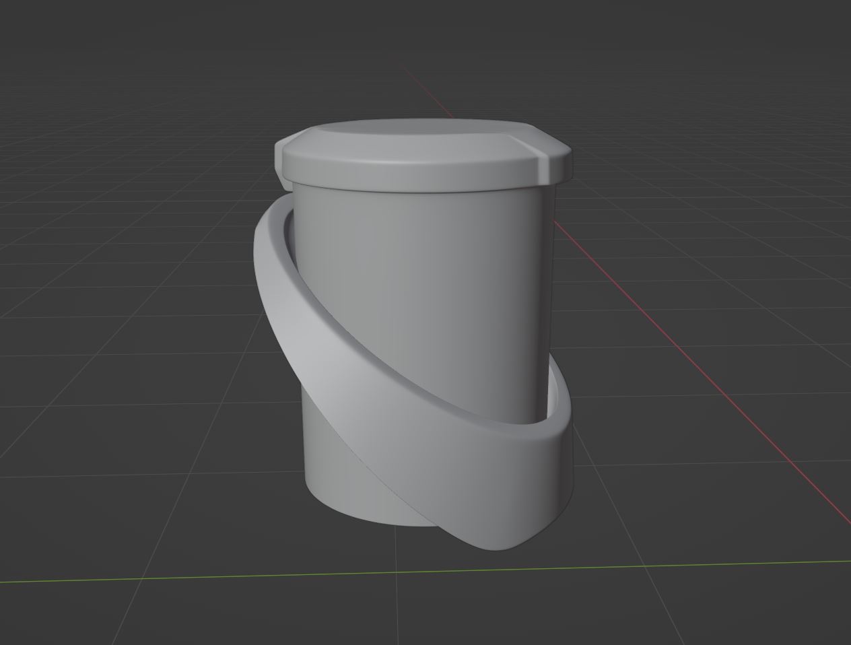Click the cylinder's lower left section under the ring
Image resolution: width=851 pixels, height=645 pixels.
(x=337, y=465)
